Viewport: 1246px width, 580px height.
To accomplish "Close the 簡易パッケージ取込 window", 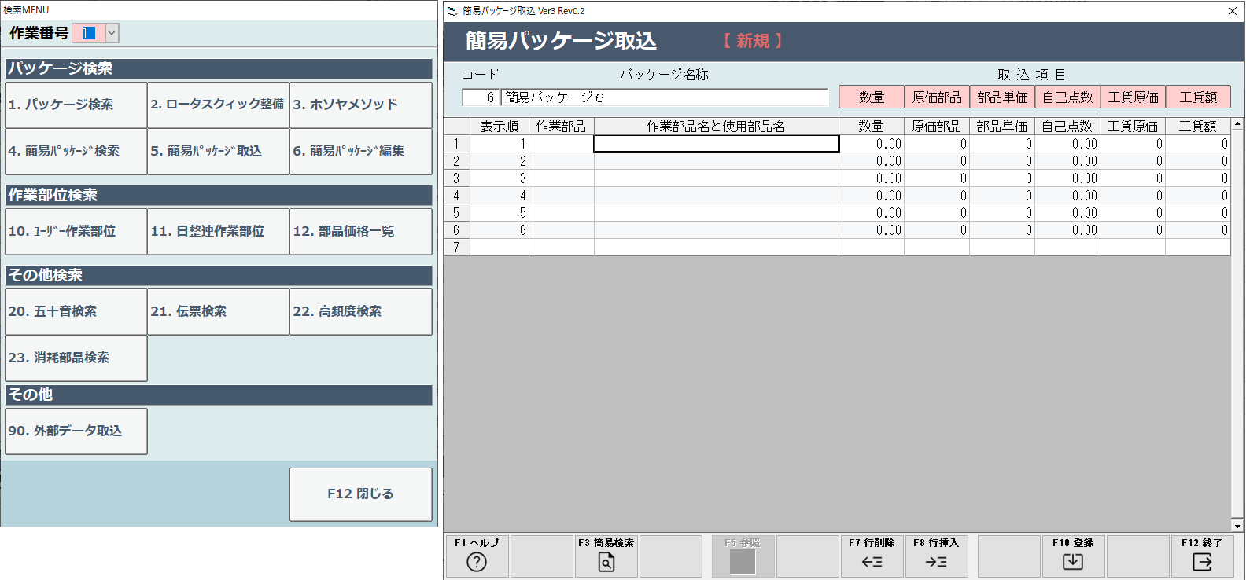I will [1233, 11].
